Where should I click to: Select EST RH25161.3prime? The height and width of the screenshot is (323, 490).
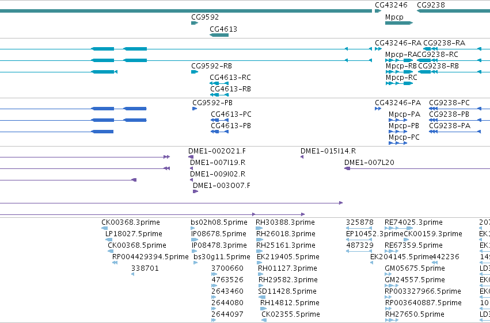(x=286, y=245)
